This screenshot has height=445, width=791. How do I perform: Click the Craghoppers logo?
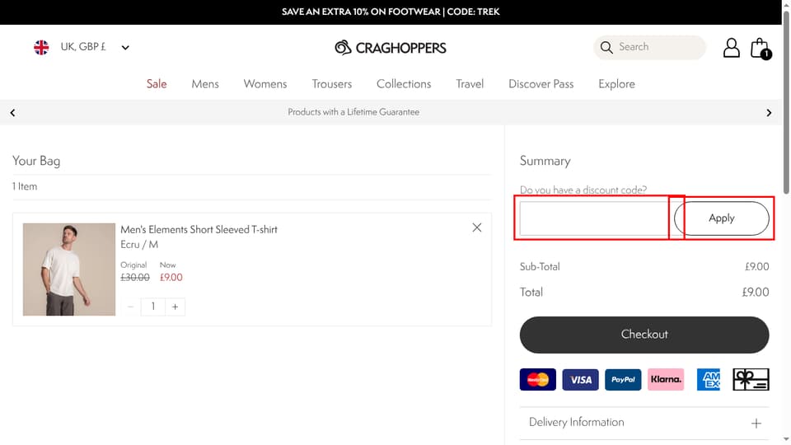click(391, 48)
